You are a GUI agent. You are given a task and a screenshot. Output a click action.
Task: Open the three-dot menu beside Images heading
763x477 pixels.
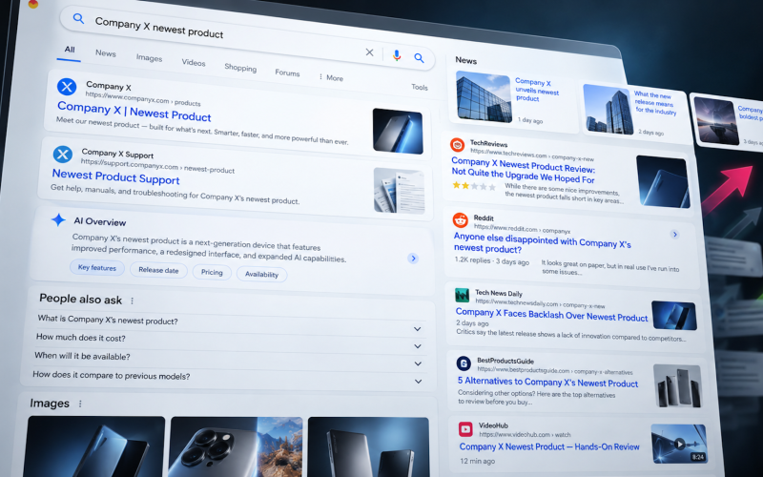click(80, 404)
